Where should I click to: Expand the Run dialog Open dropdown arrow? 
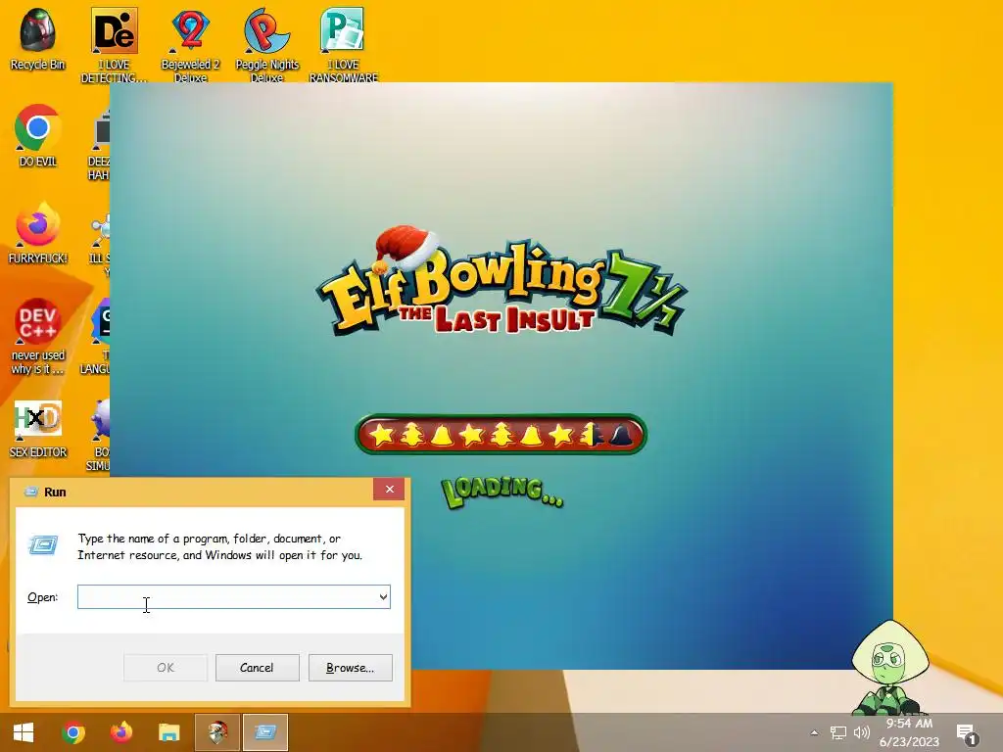point(383,596)
